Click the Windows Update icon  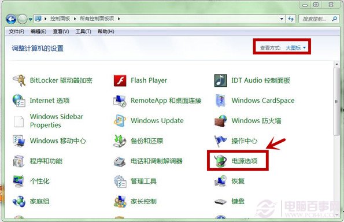pos(120,121)
